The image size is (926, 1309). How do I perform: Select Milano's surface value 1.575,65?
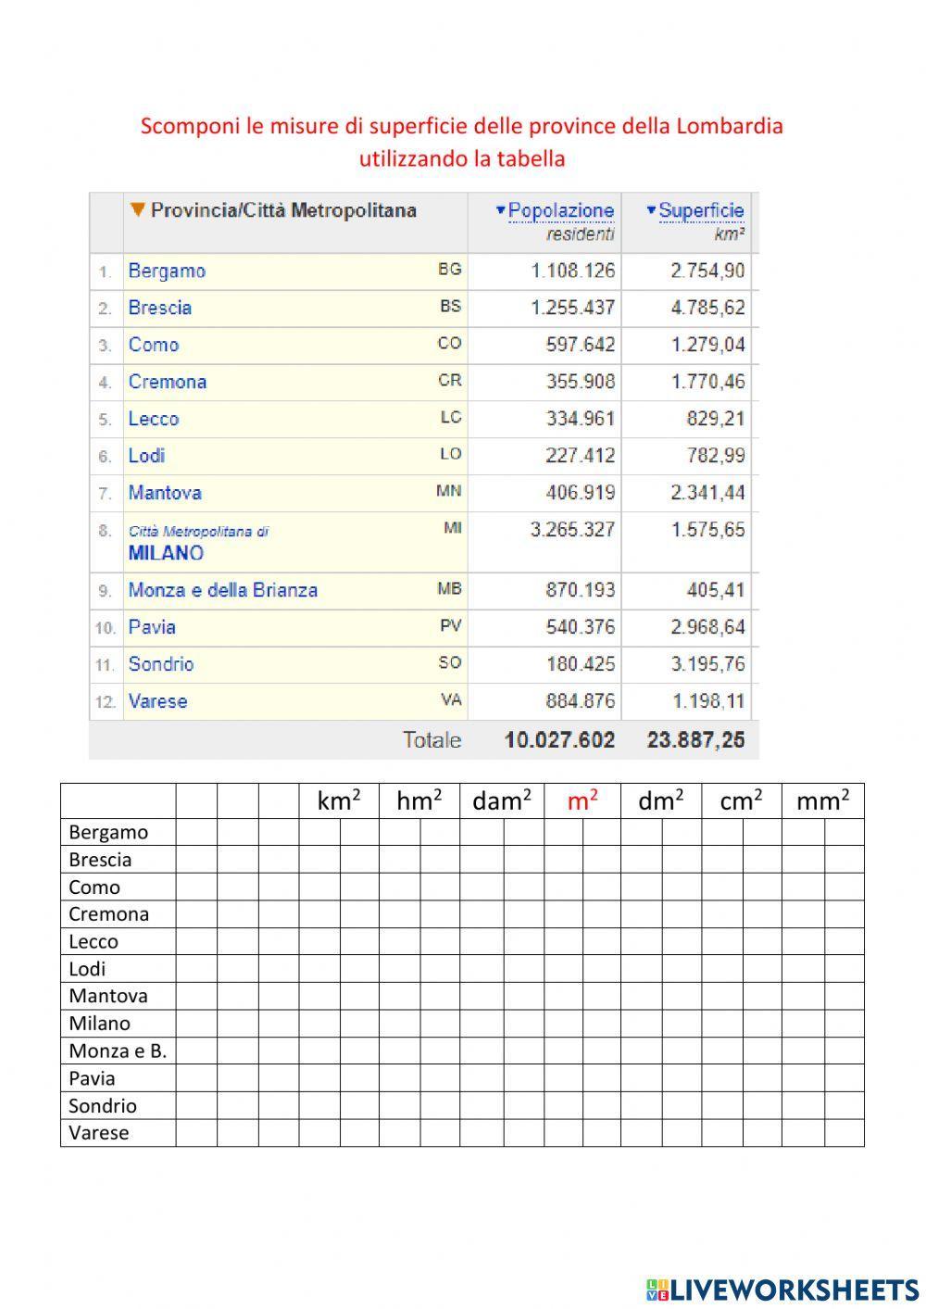point(707,530)
